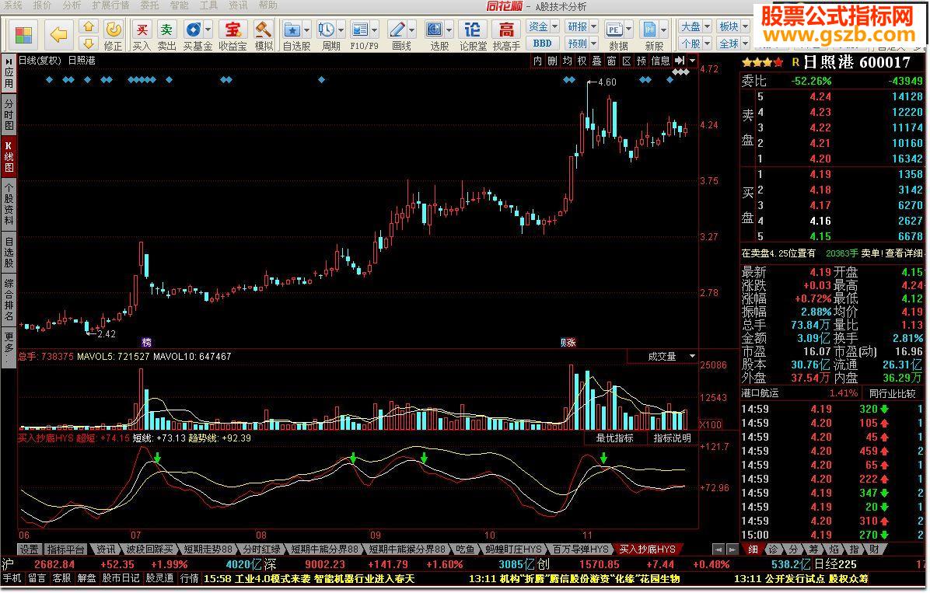Open the 选股 stock picker icon
The image size is (930, 593).
click(x=435, y=30)
